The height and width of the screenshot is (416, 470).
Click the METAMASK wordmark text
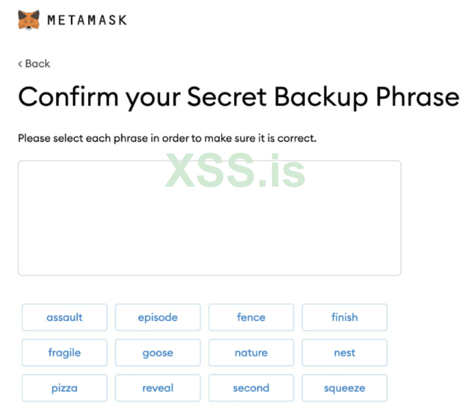87,21
